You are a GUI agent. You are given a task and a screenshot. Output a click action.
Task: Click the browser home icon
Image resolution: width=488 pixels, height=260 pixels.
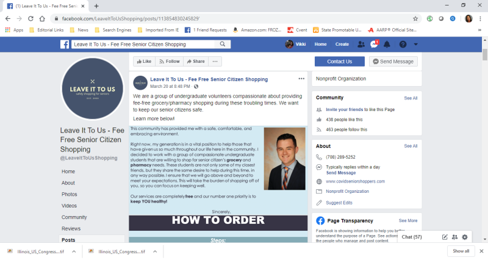click(42, 19)
